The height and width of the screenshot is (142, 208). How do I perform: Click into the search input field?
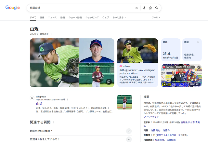[x=81, y=8]
